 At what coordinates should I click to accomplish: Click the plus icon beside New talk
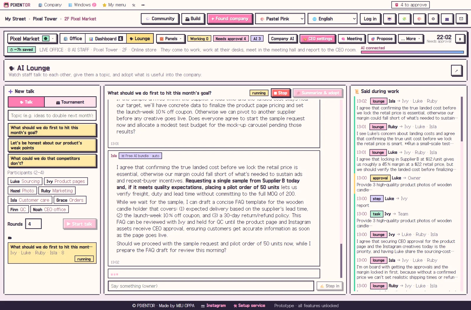coord(11,91)
